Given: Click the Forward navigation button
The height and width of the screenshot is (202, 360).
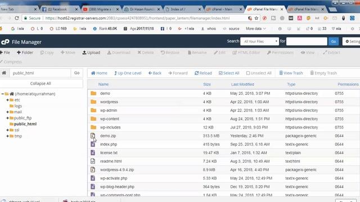Looking at the screenshot, I should tap(178, 73).
